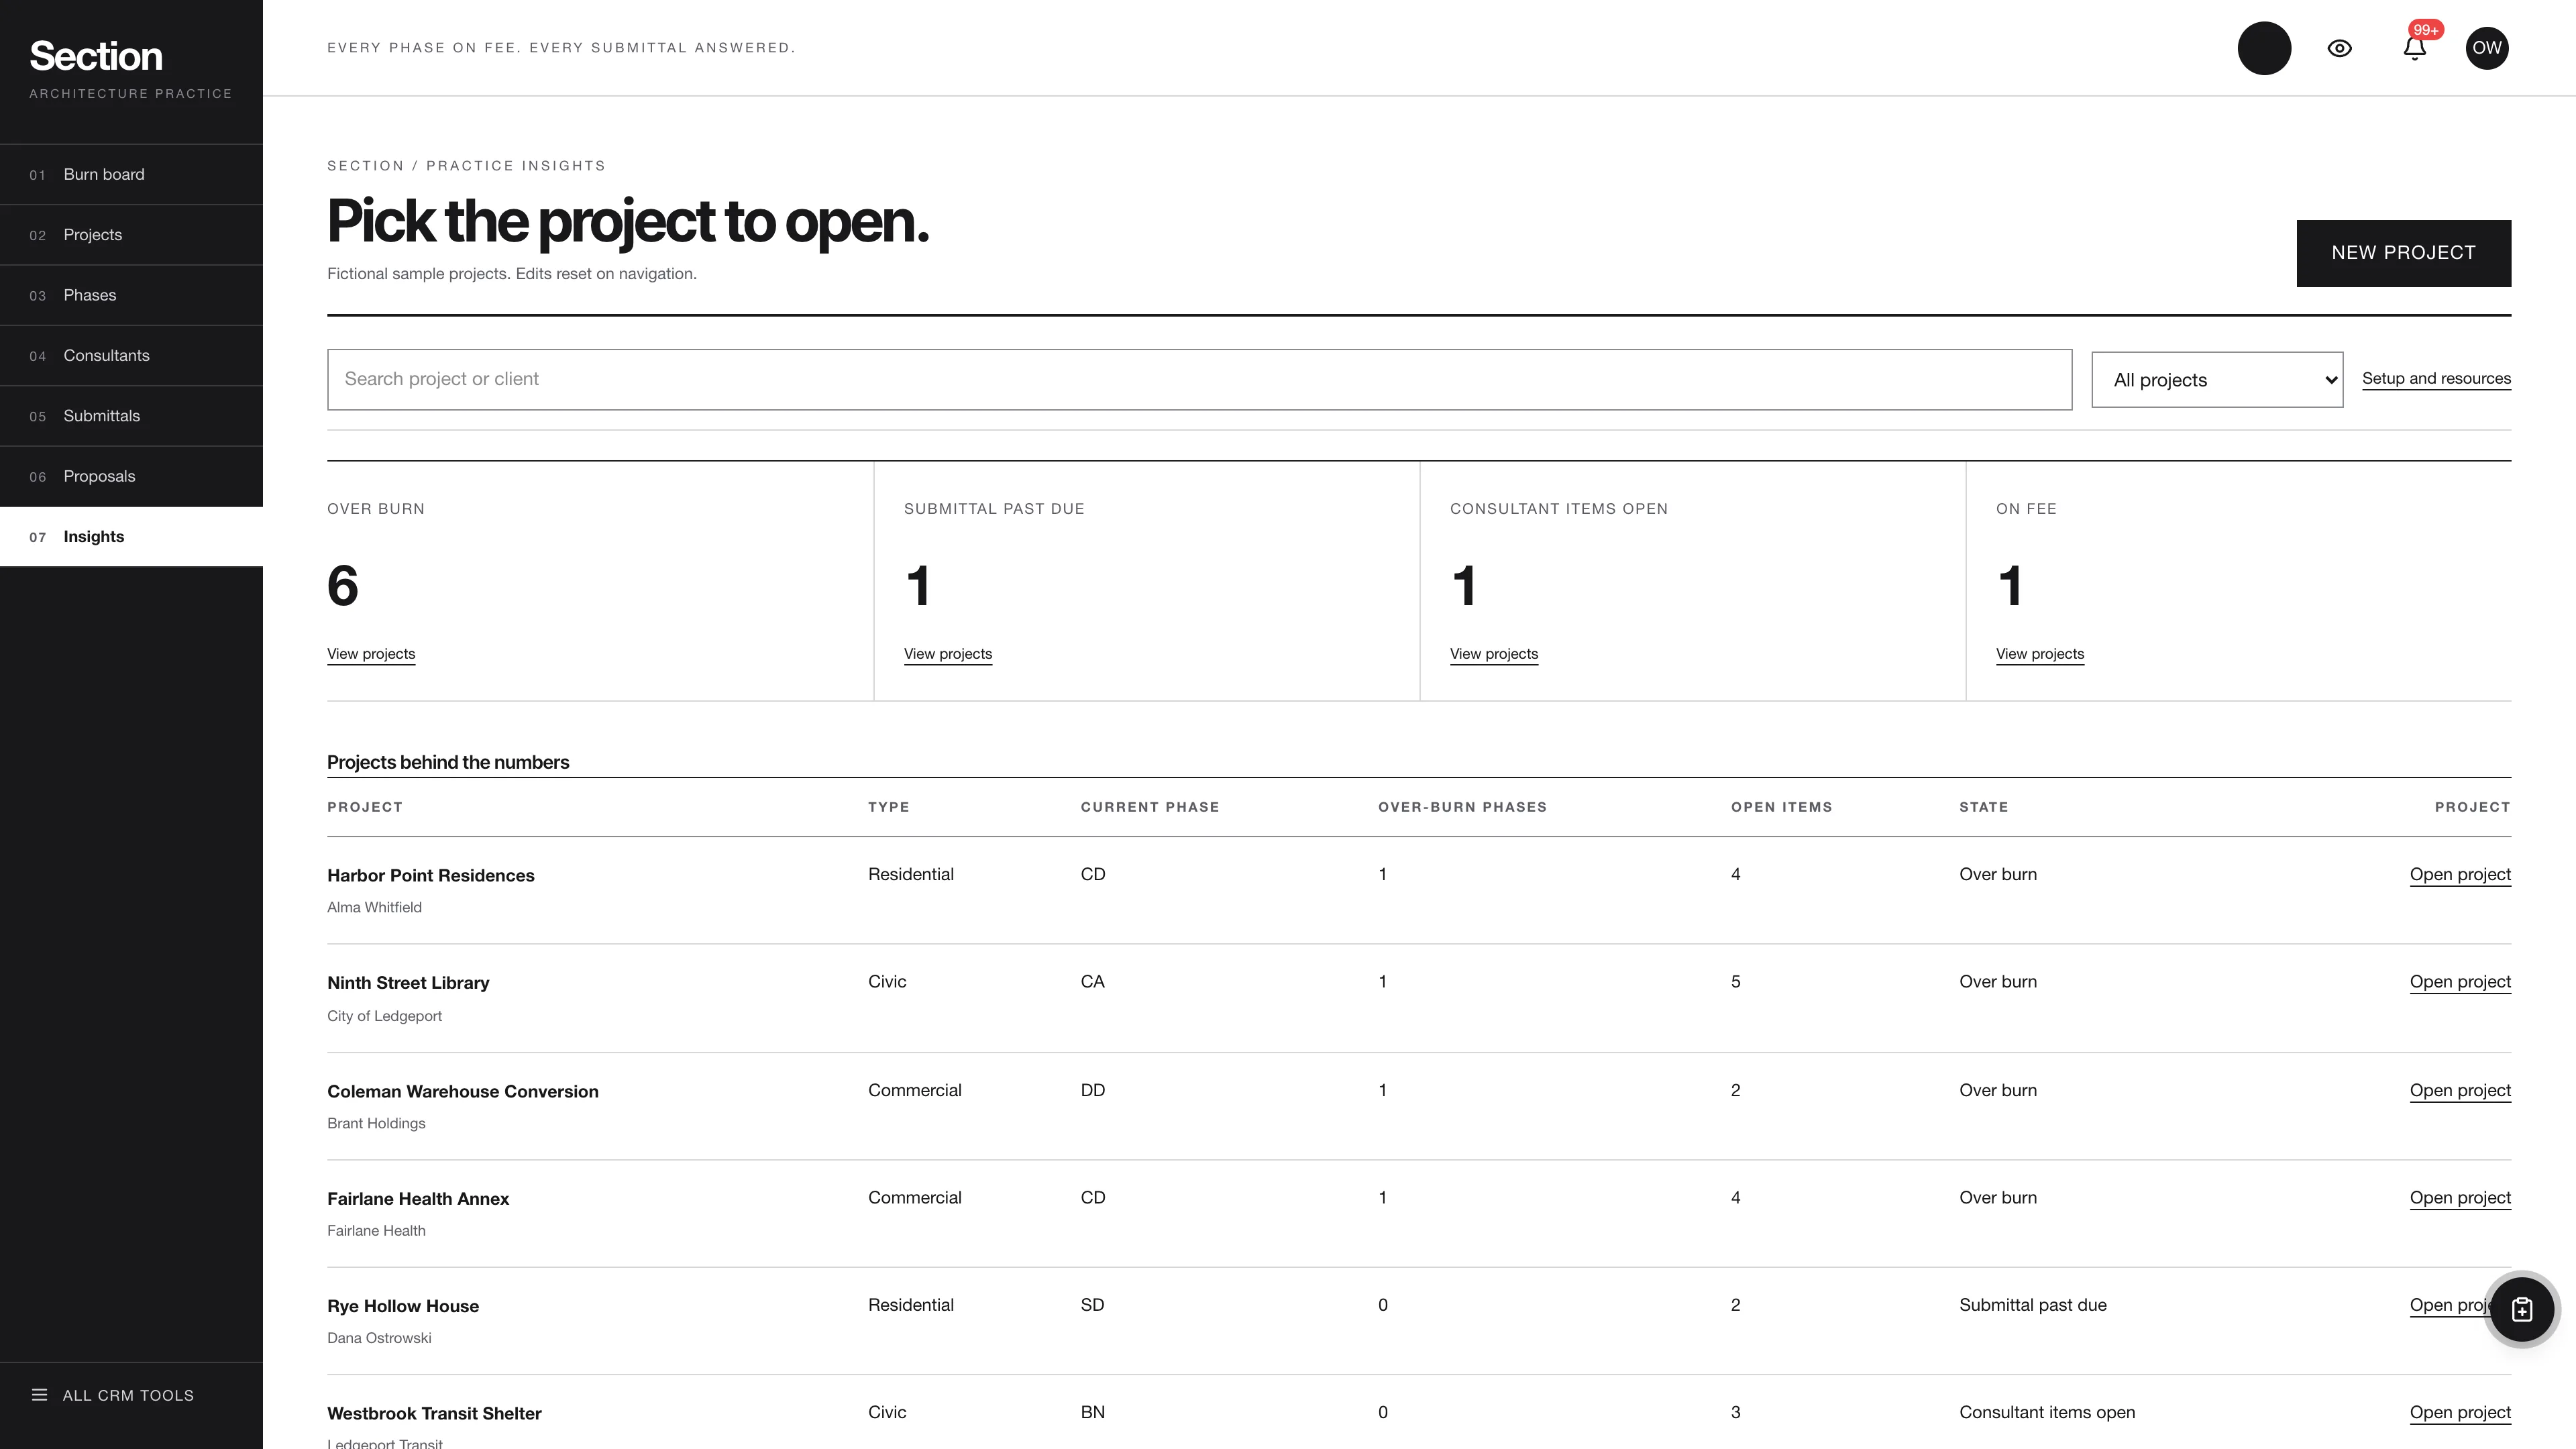
Task: View projects under Submittal Past Due
Action: 948,654
